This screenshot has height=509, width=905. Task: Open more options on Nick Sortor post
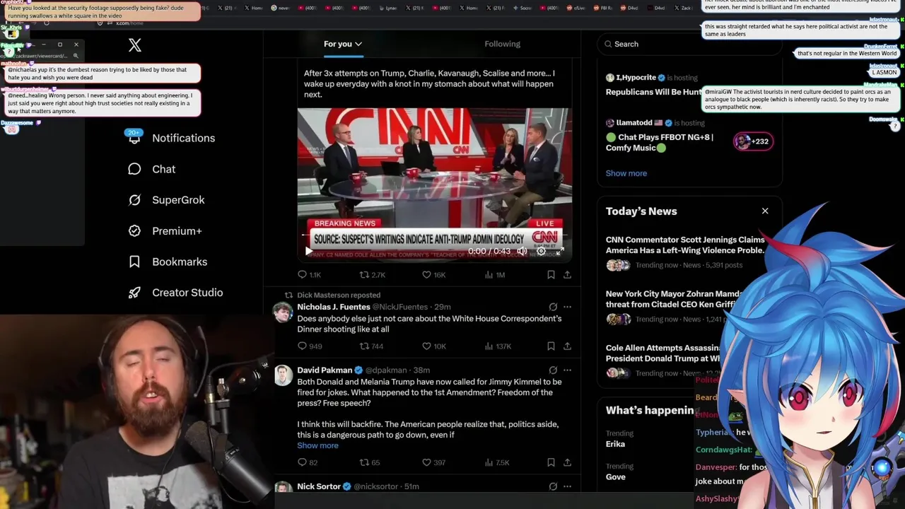click(567, 486)
